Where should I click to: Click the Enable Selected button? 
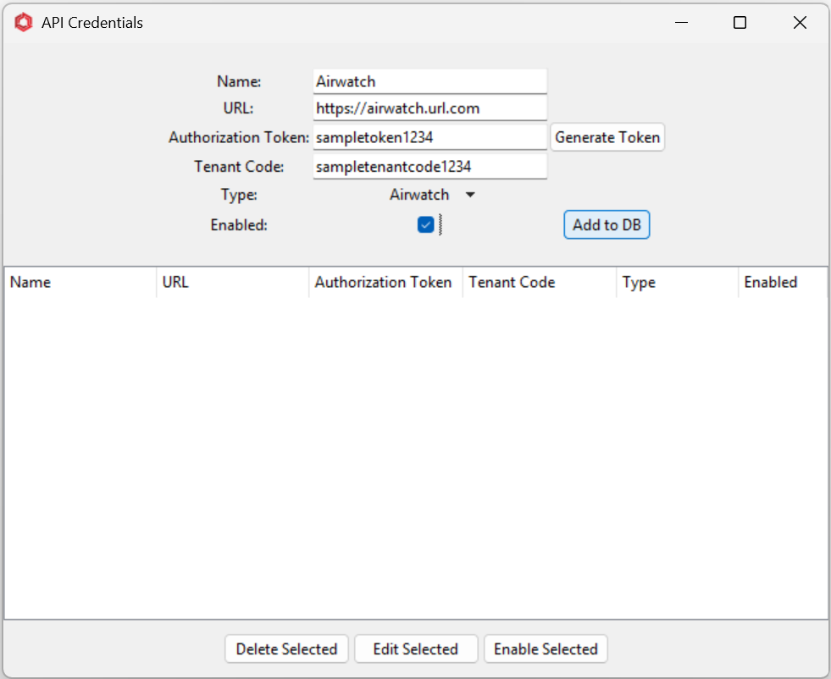click(x=546, y=649)
